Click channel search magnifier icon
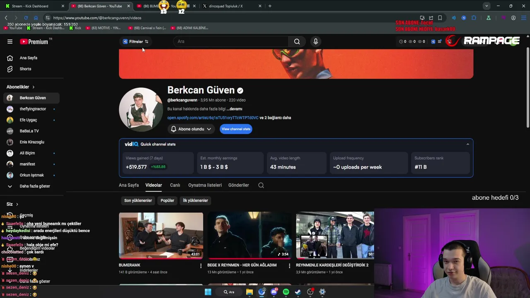The width and height of the screenshot is (530, 298). (x=261, y=185)
